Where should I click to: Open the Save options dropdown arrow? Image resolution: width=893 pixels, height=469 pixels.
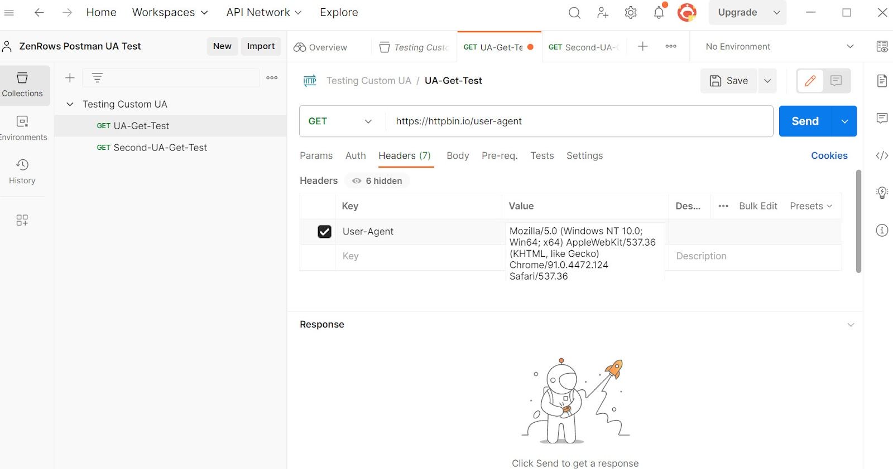767,81
